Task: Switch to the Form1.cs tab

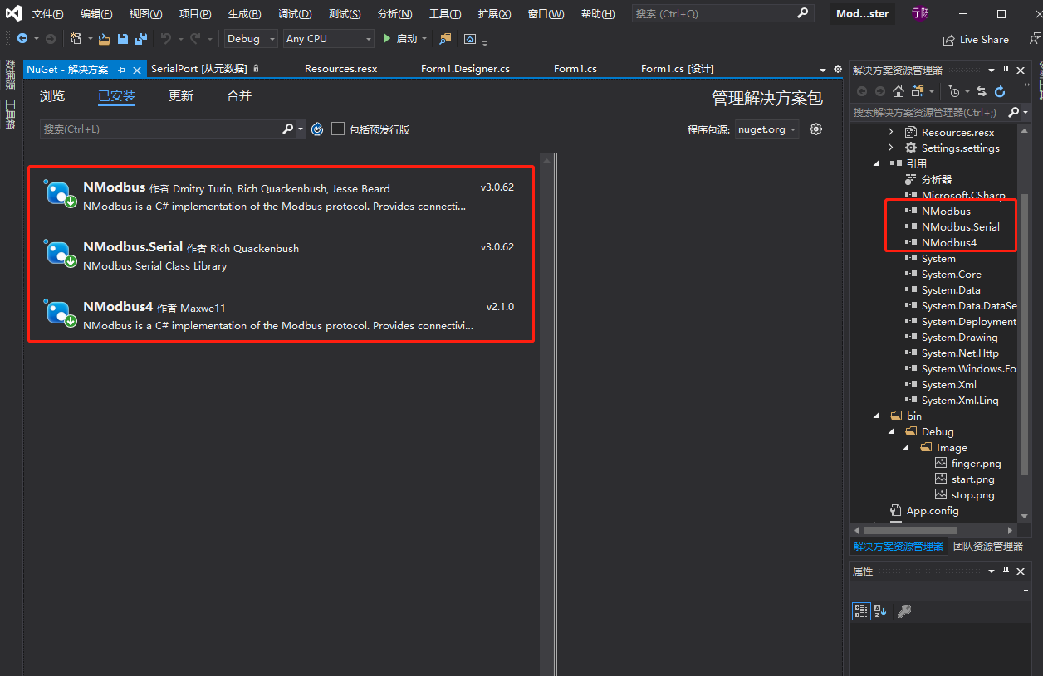Action: (575, 69)
